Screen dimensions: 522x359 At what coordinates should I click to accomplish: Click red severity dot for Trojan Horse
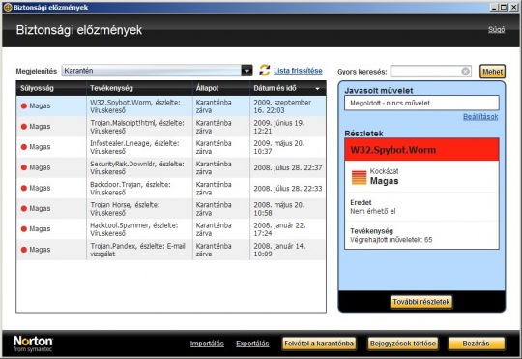click(24, 209)
